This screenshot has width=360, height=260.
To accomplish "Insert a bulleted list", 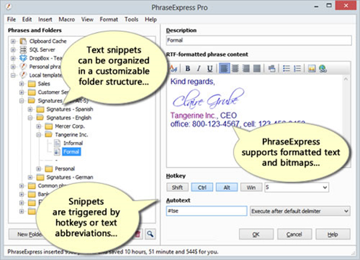I will tap(287, 68).
